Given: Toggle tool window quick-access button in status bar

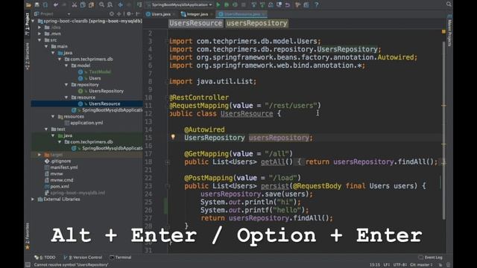Looking at the screenshot, I should (x=28, y=265).
